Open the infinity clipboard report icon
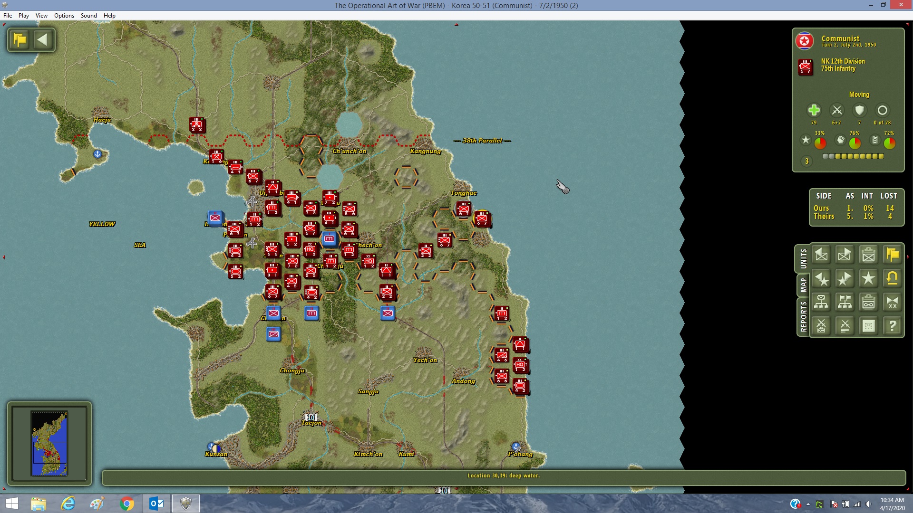 [869, 302]
